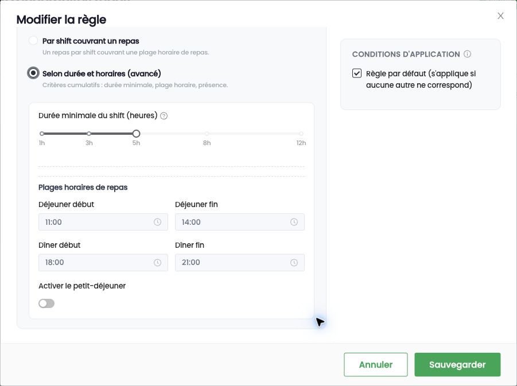Open clock picker in Déjeuner fin field

(x=294, y=222)
